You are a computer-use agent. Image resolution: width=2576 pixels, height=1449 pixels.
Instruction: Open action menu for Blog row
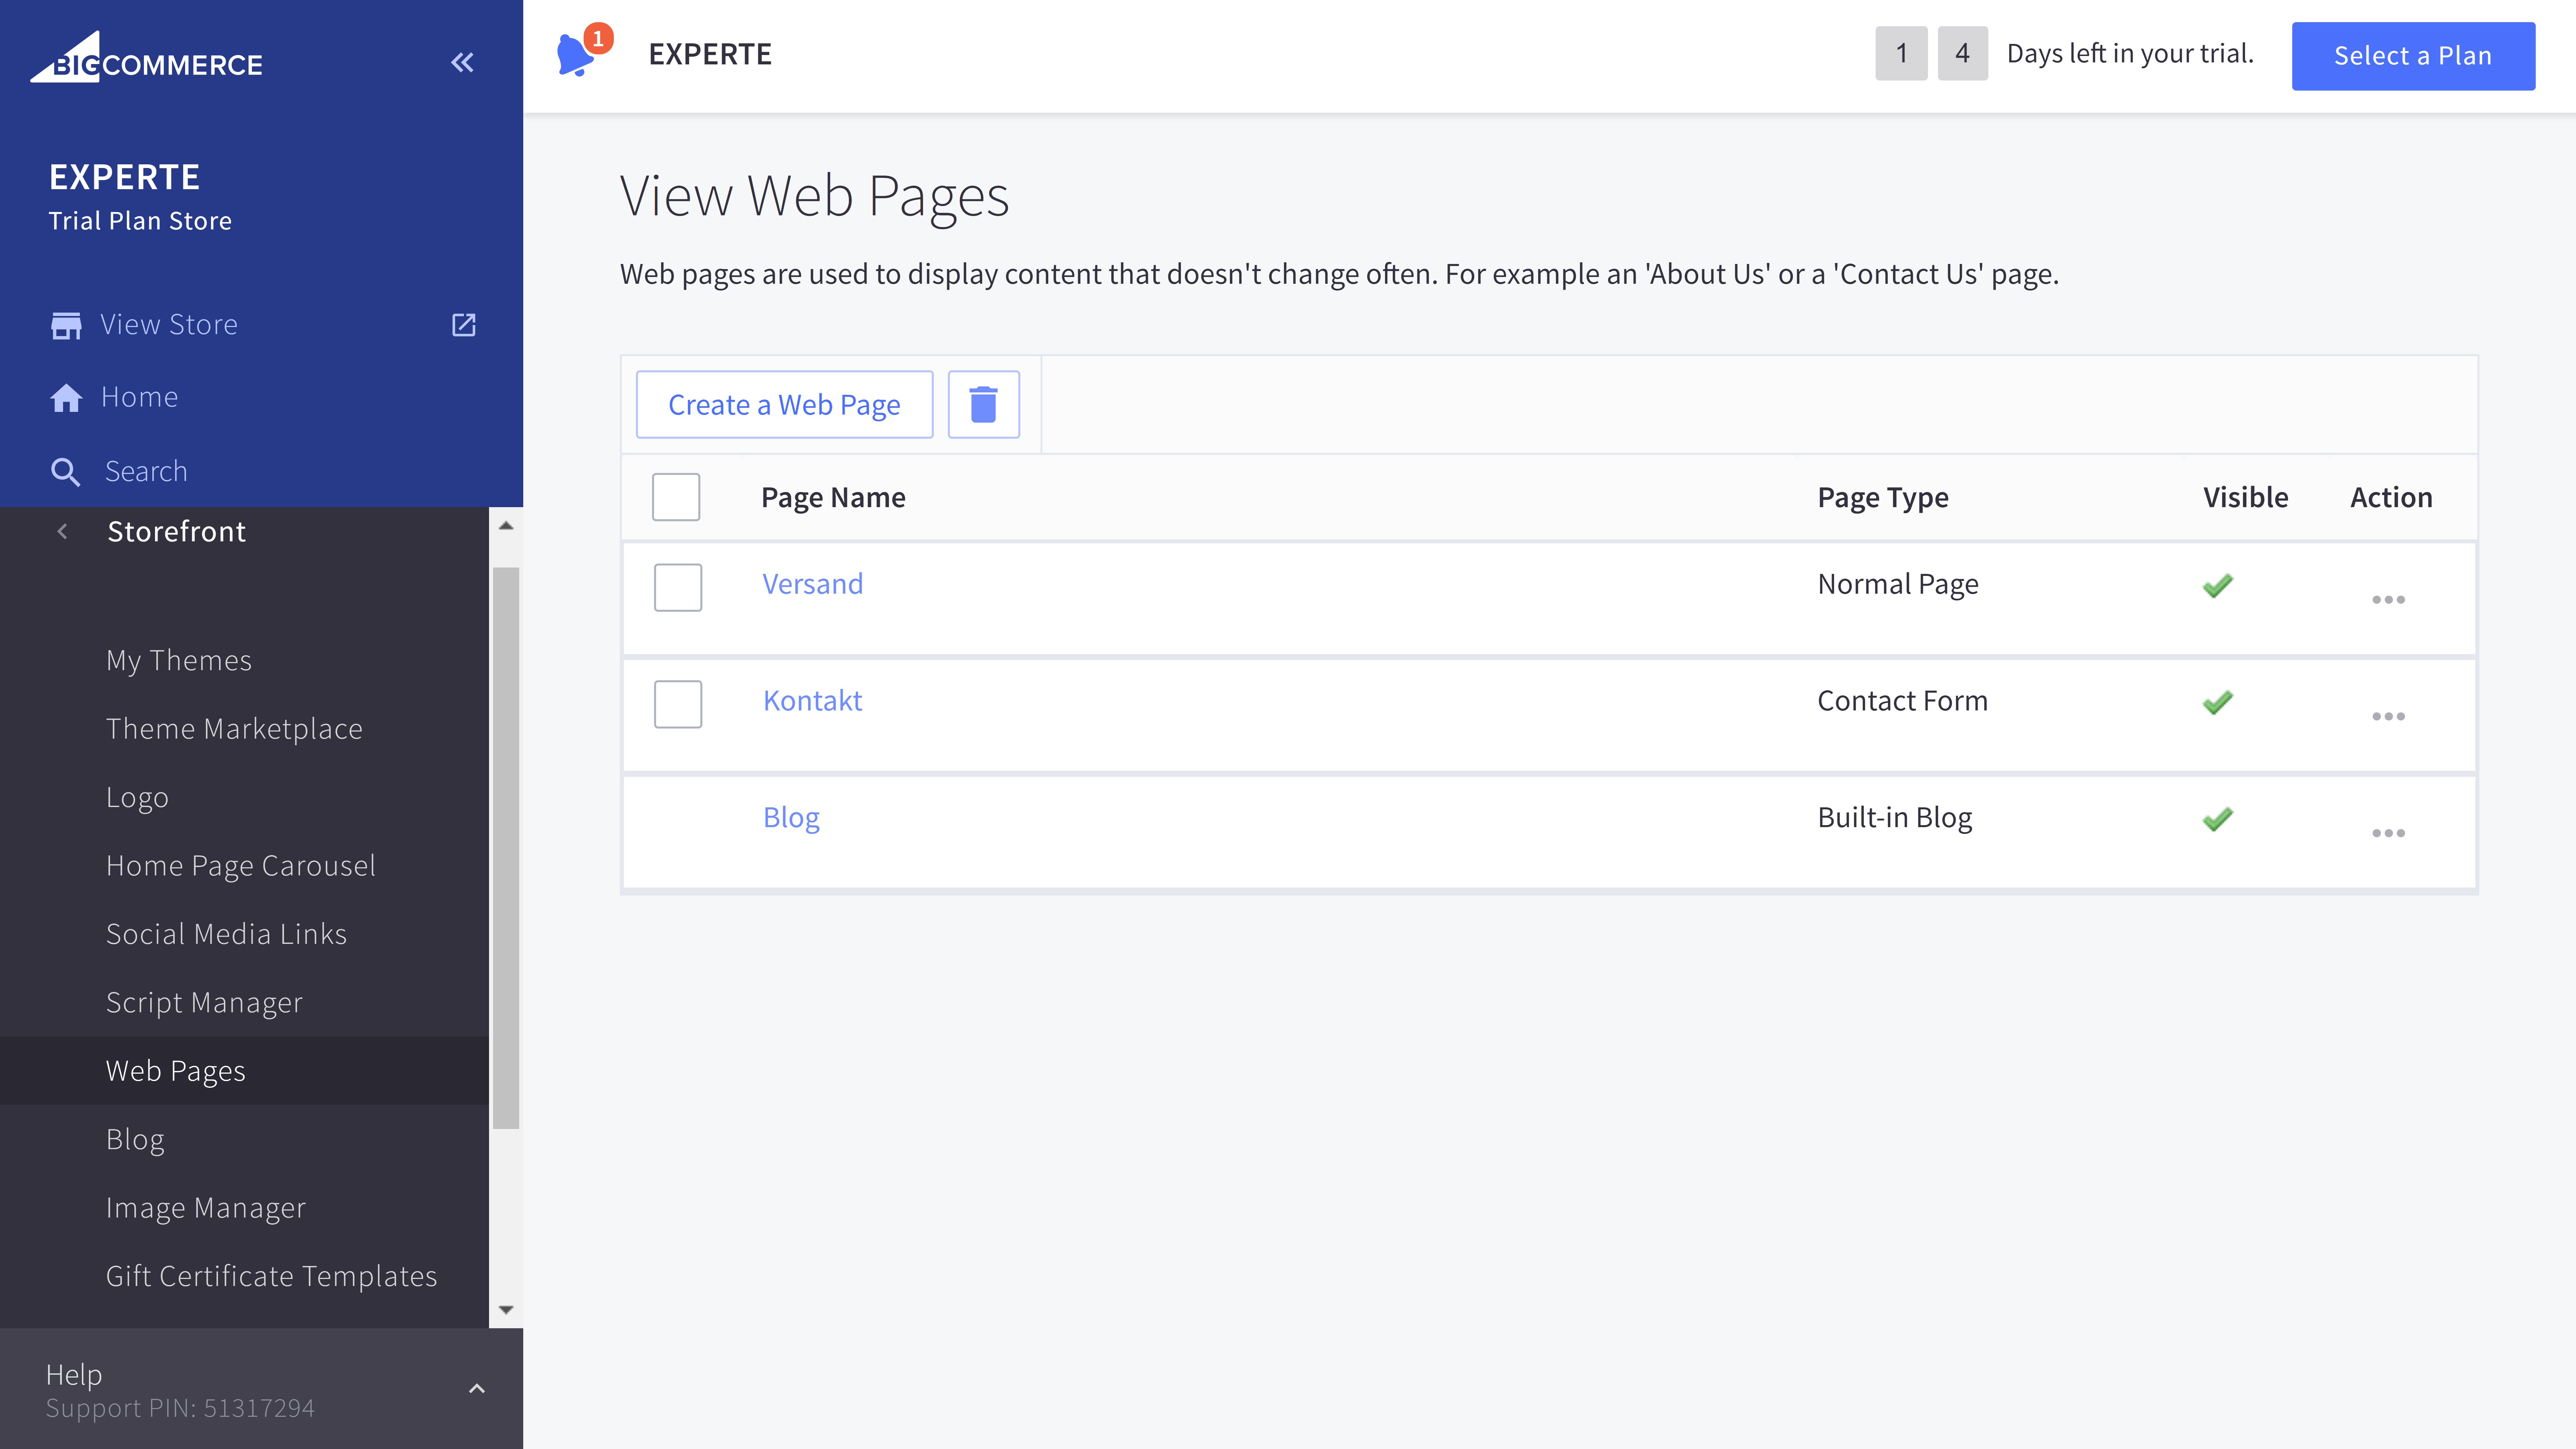(2388, 833)
